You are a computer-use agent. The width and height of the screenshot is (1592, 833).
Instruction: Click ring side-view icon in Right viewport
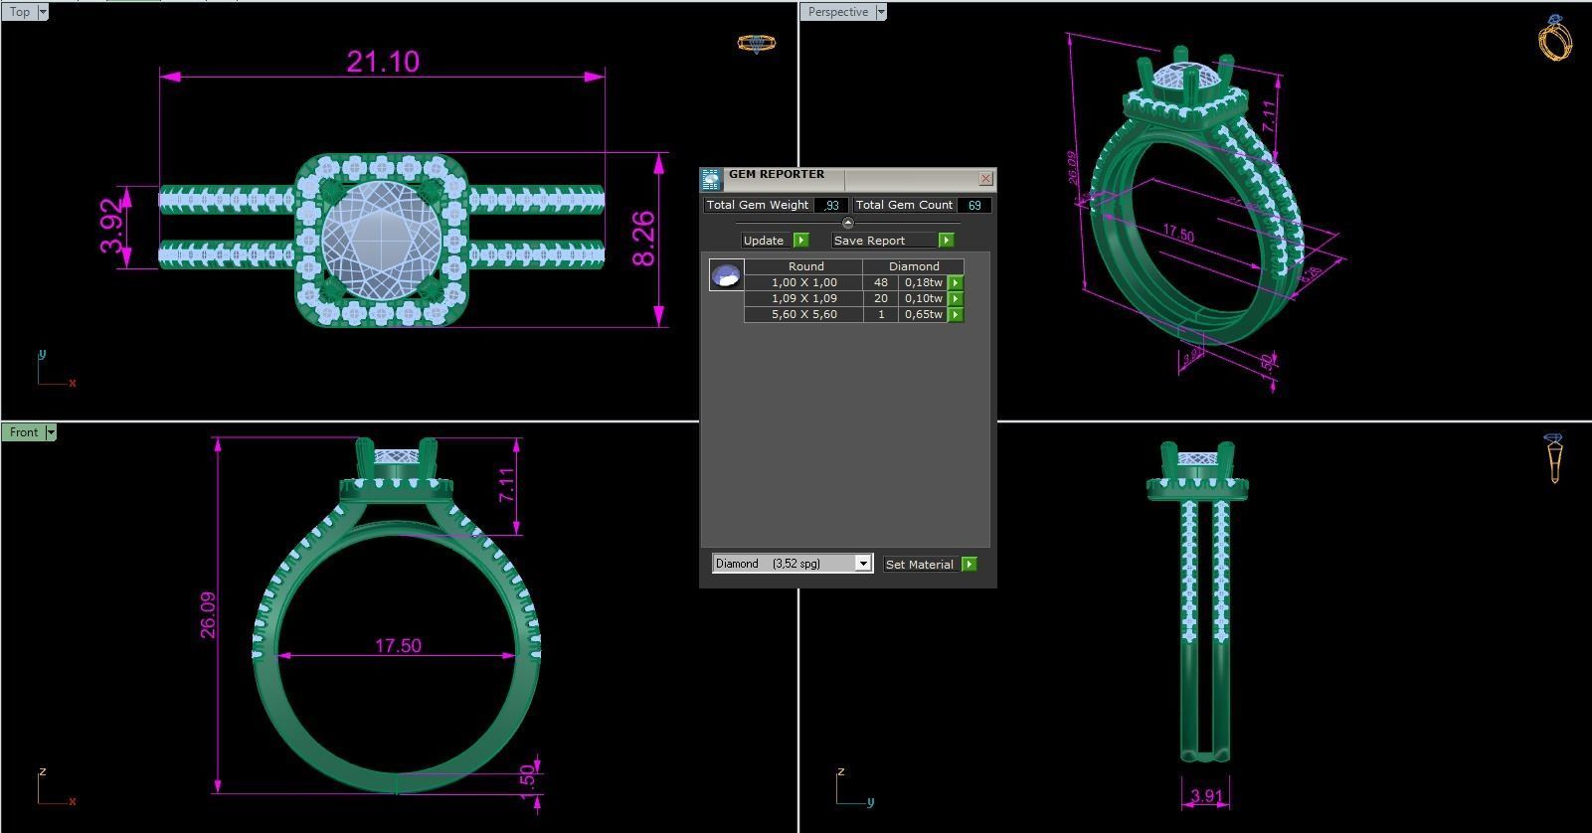tap(1554, 457)
